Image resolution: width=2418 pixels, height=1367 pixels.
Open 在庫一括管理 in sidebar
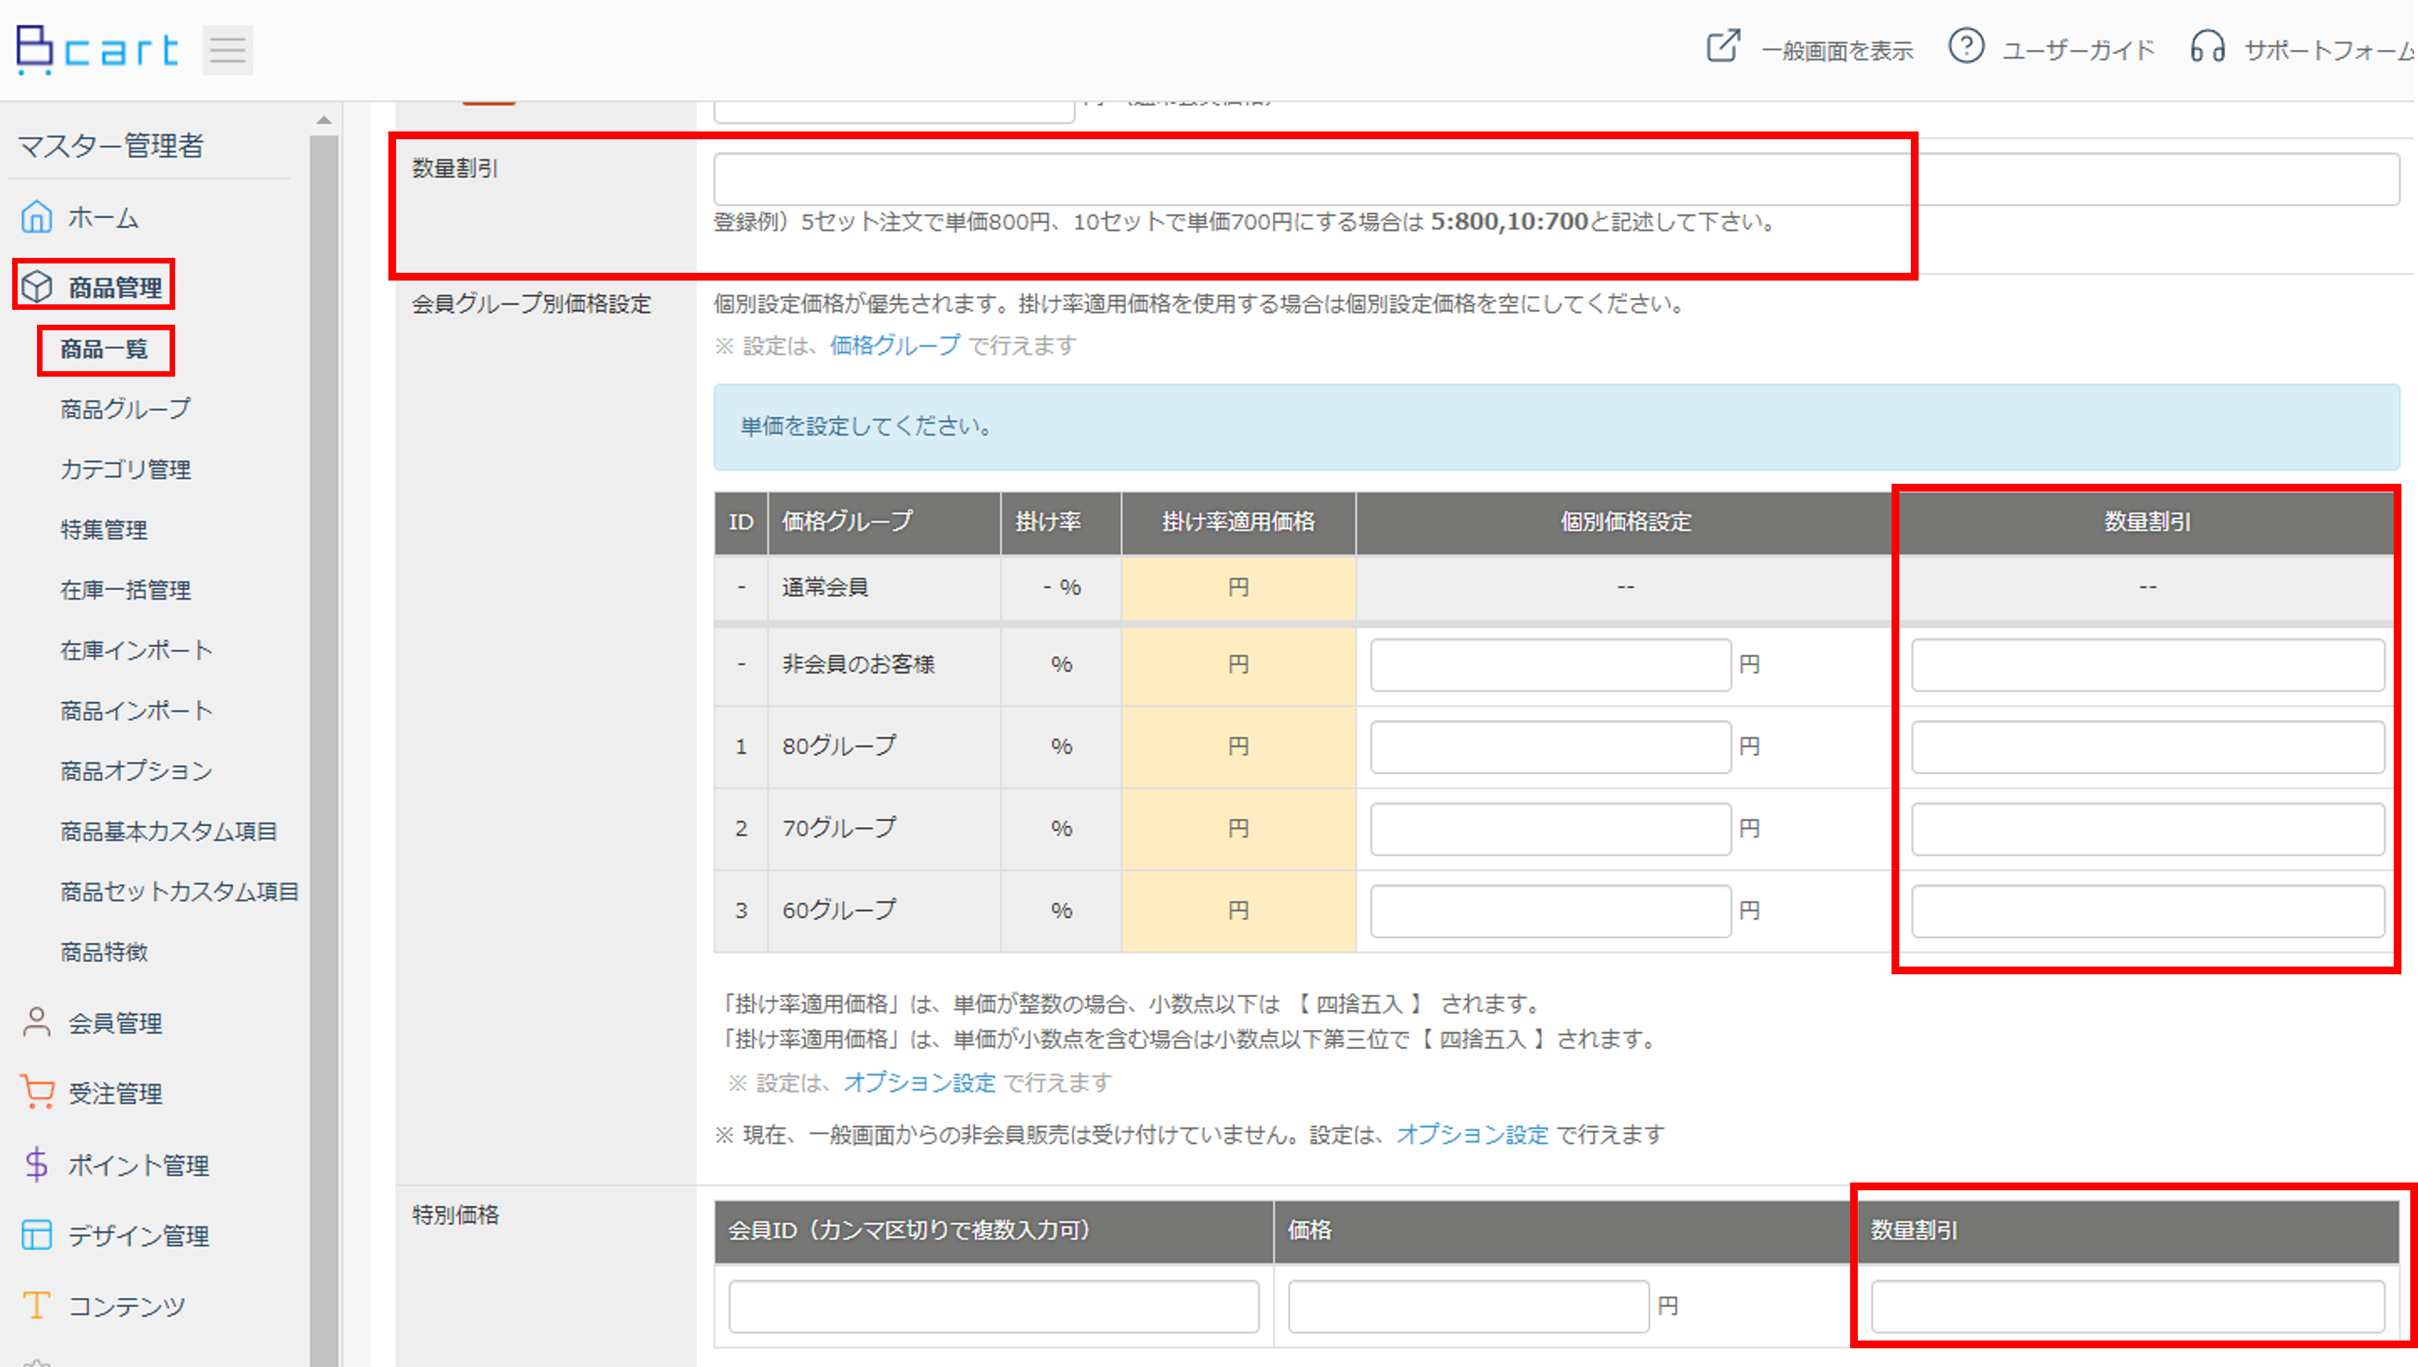click(x=126, y=590)
